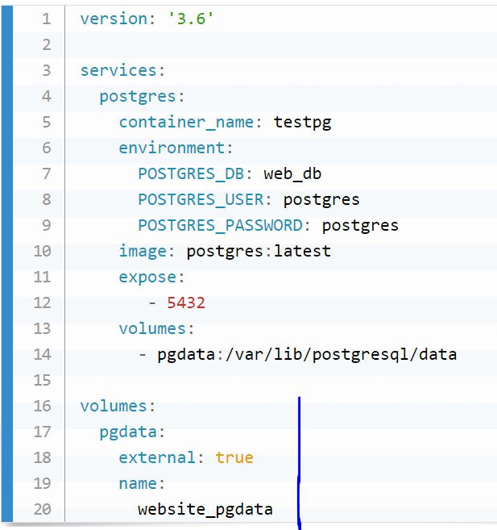Select the postgres value after POSTGRES_PASSWORD

[x=360, y=225]
